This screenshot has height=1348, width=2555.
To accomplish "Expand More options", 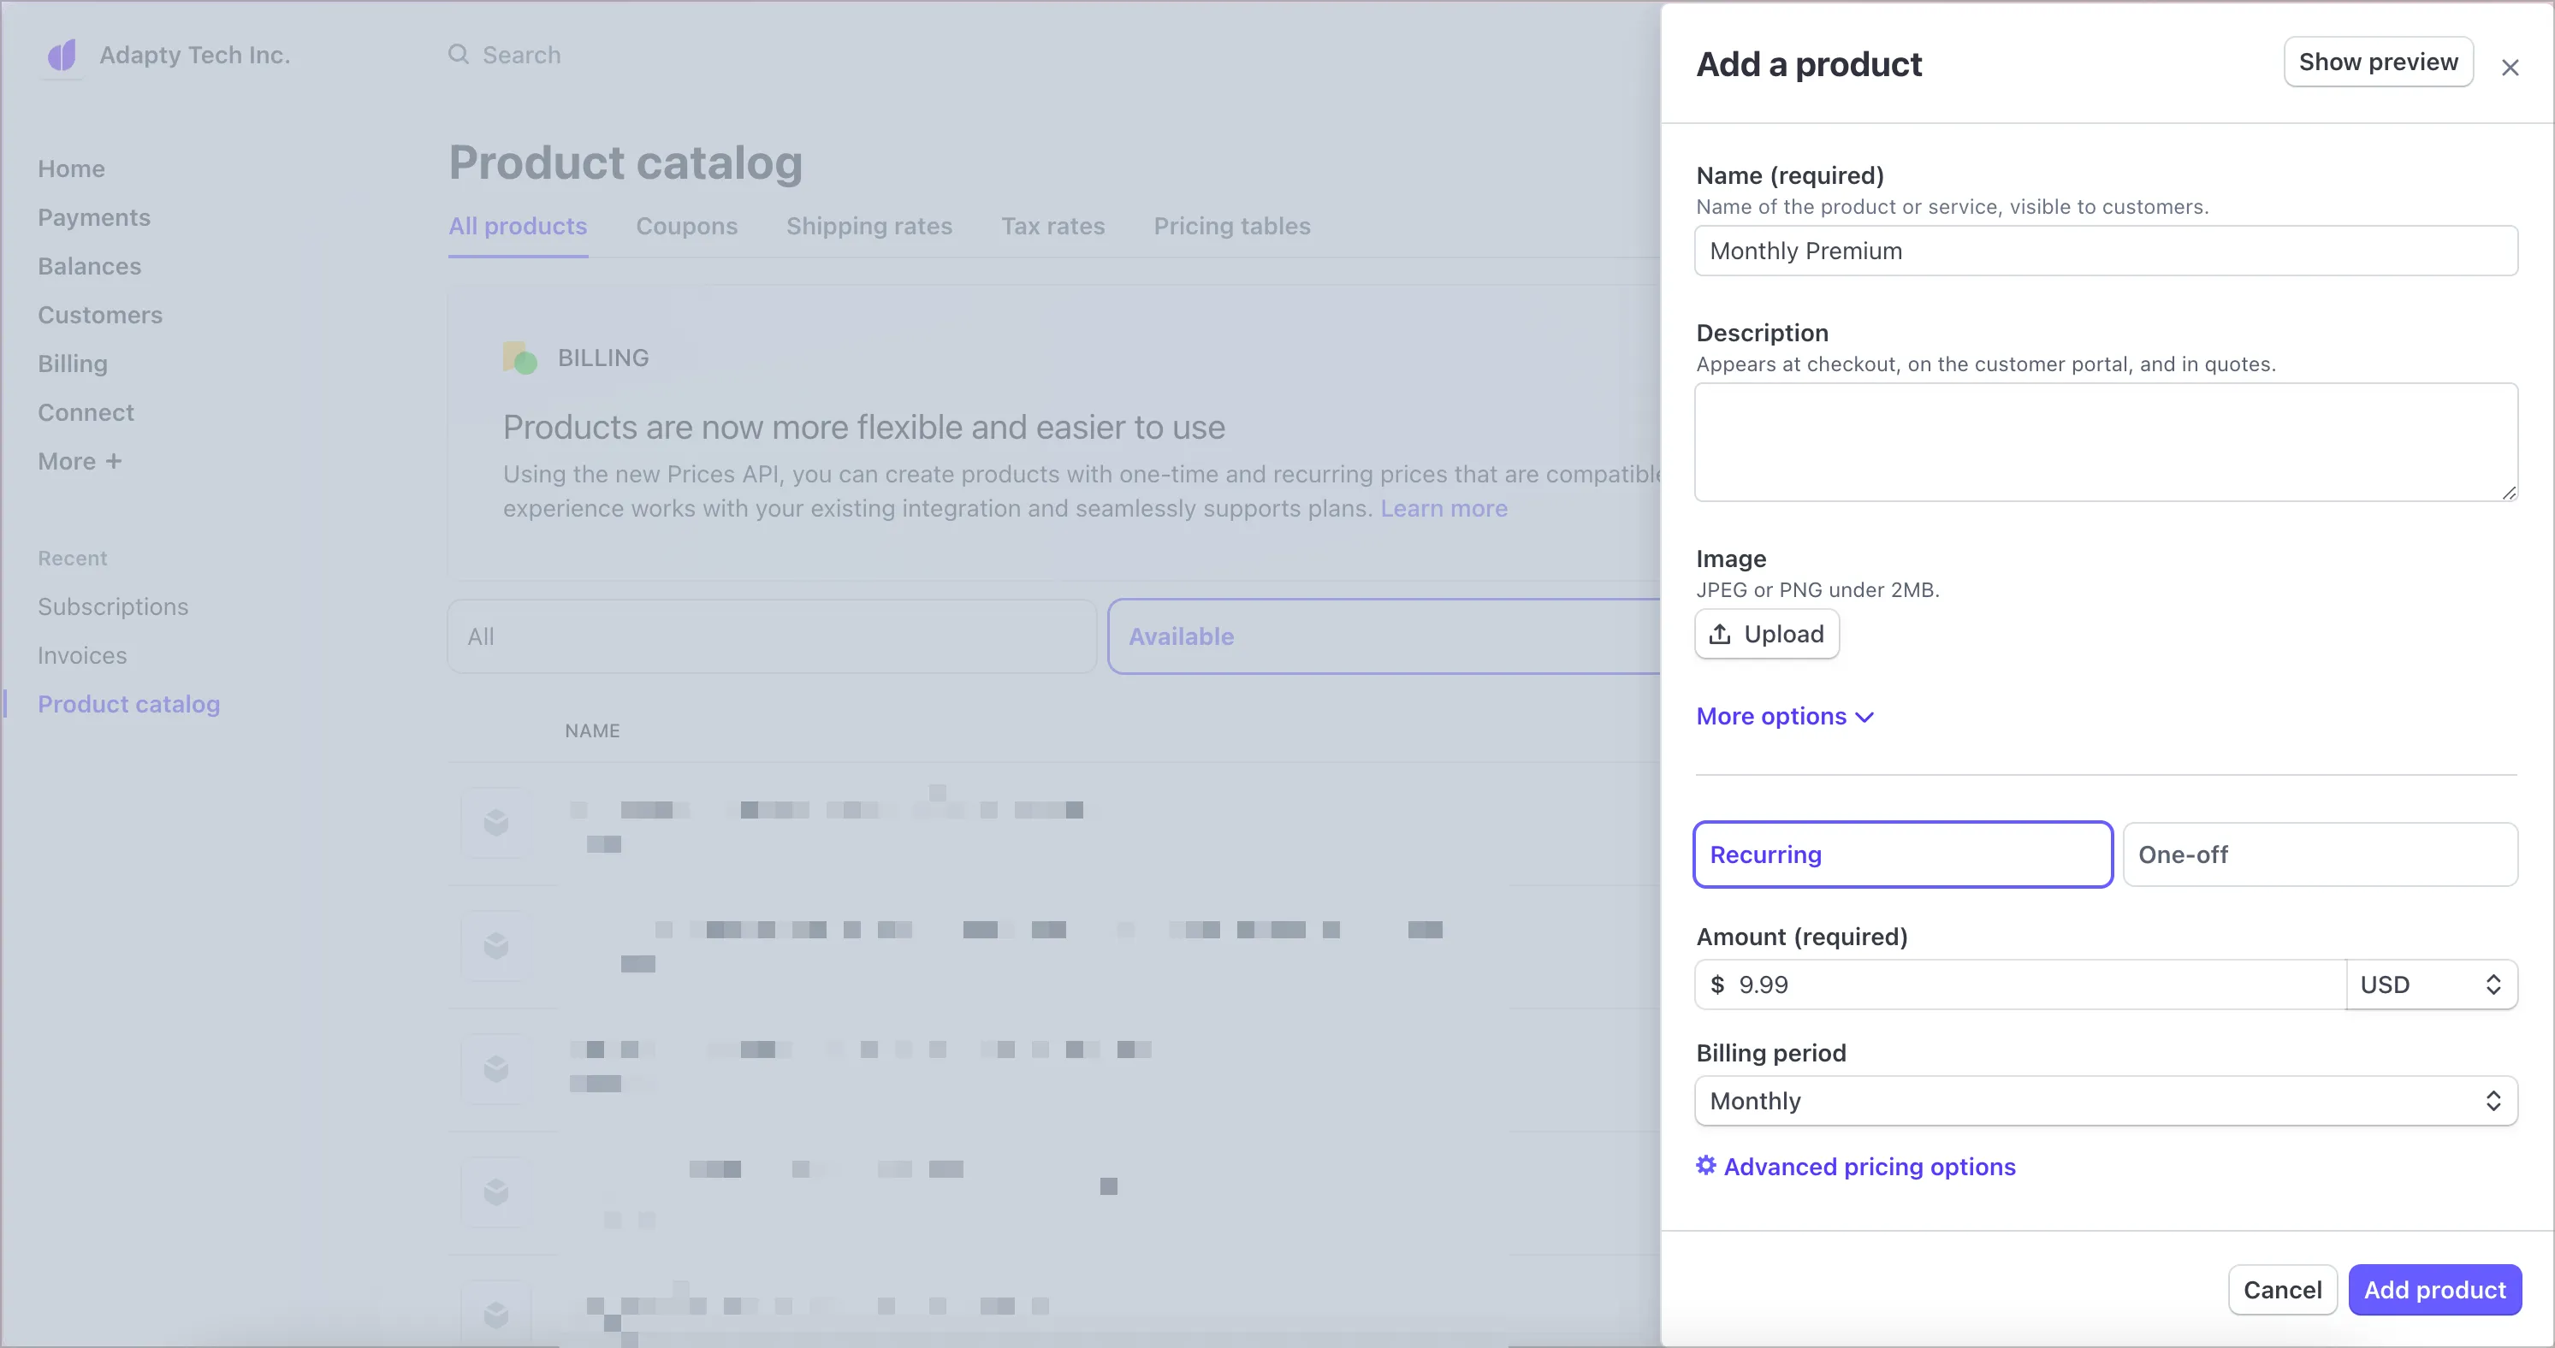I will coord(1783,716).
